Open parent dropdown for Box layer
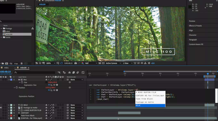The image size is (218, 121). (x=77, y=80)
